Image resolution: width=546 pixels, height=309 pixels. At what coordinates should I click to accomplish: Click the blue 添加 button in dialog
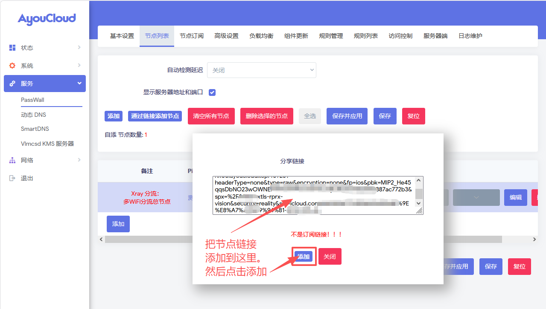pos(304,257)
